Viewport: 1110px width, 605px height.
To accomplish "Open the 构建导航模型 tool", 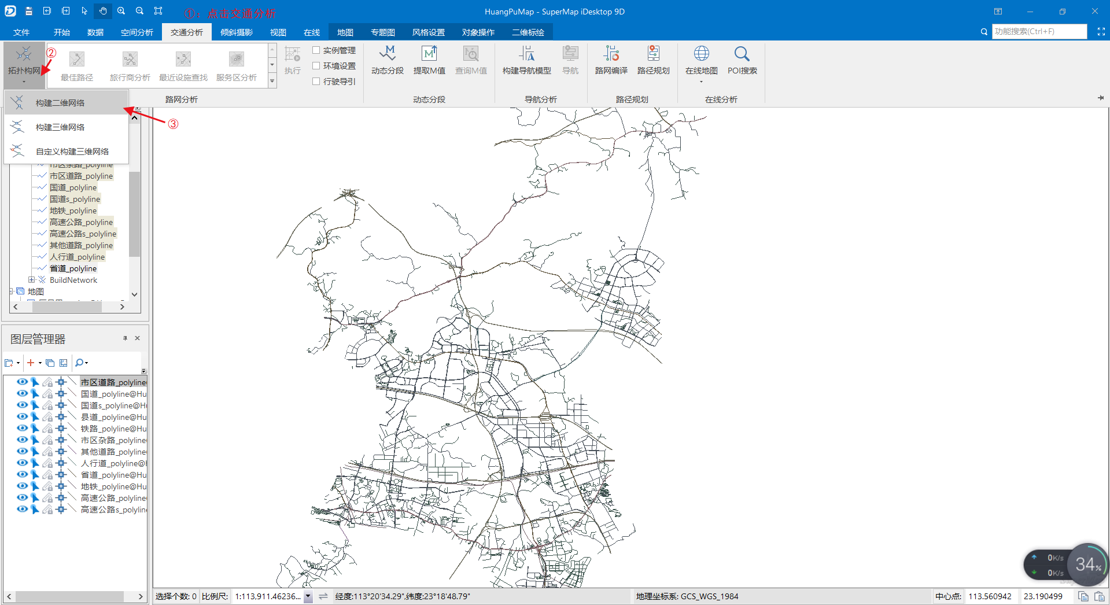I will (527, 60).
